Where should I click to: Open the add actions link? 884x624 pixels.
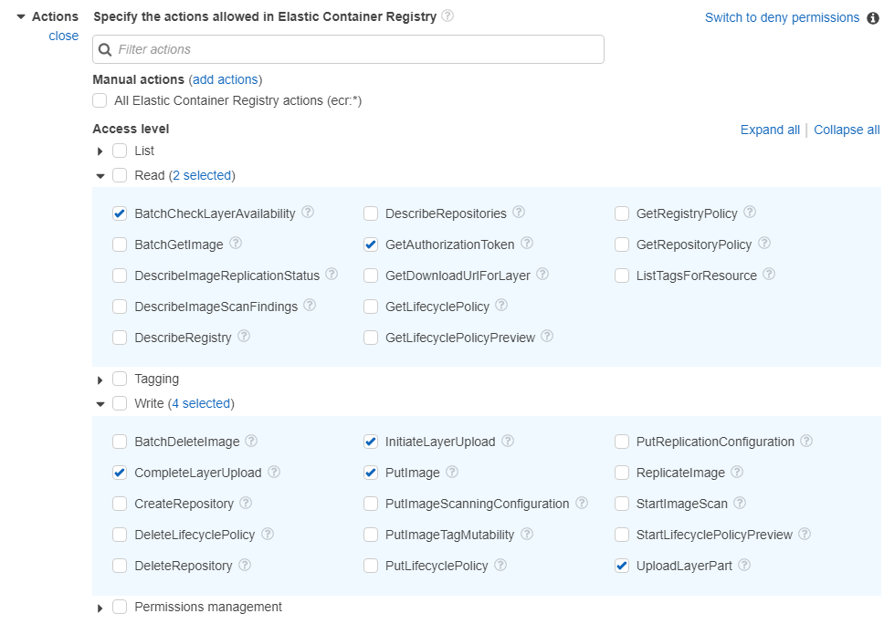(226, 79)
